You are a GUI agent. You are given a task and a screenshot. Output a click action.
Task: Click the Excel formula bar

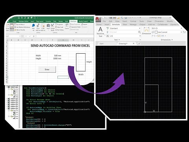[x=65, y=36]
